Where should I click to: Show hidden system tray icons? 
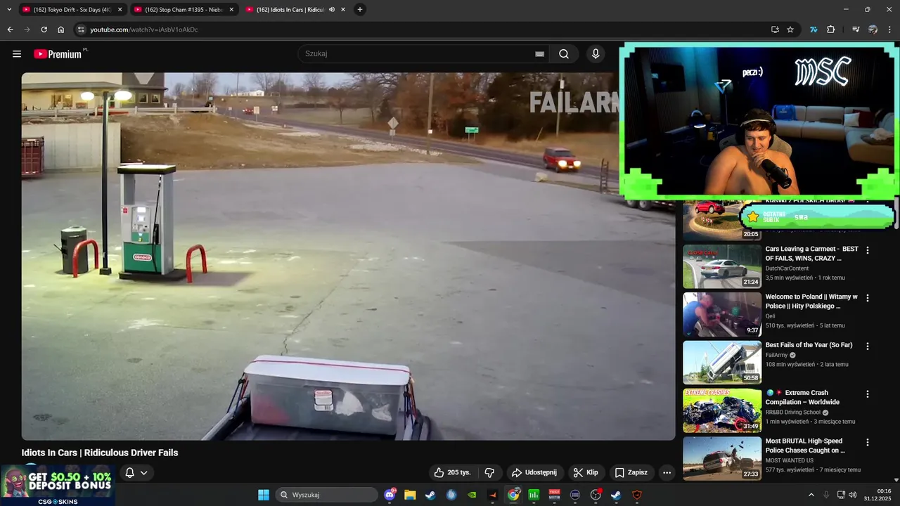811,495
